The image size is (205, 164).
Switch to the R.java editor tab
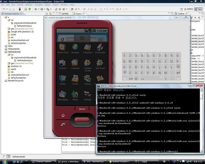coord(79,14)
